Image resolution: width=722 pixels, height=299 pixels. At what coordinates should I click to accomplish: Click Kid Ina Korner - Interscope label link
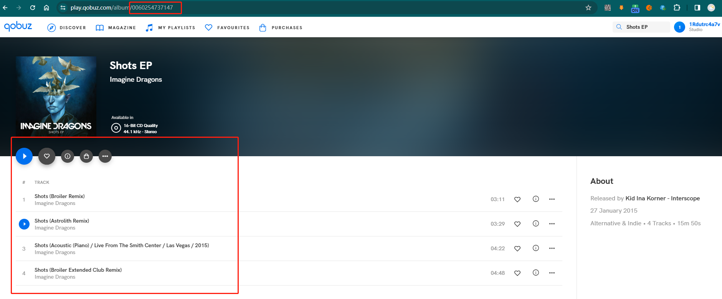(663, 198)
